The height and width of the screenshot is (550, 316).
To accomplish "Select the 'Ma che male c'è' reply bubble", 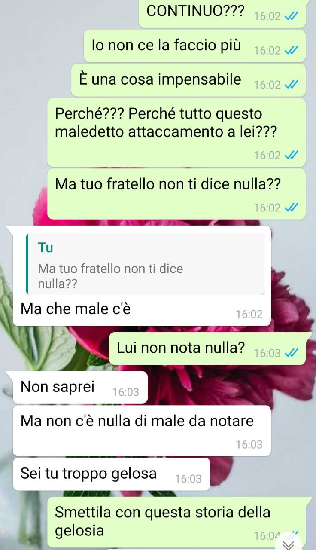I will (x=142, y=275).
